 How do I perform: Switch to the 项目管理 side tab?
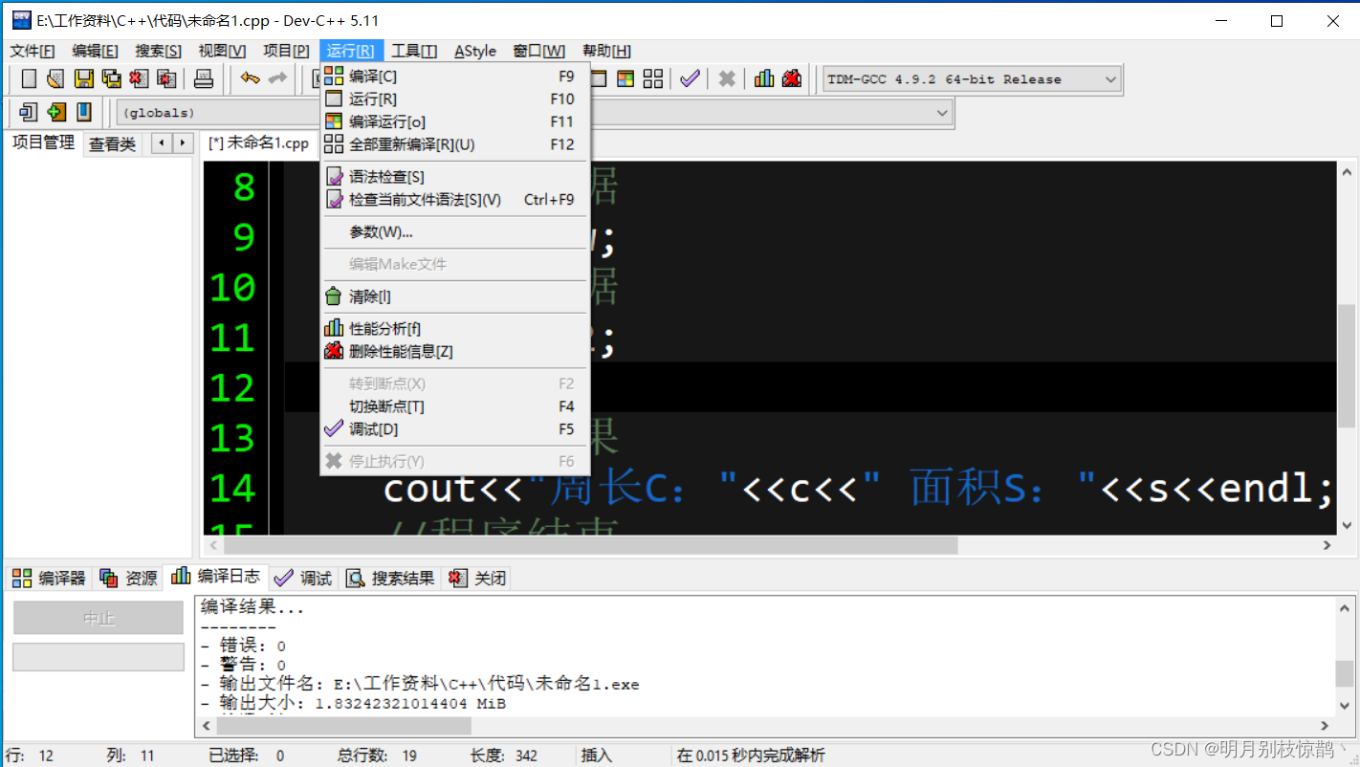click(x=43, y=143)
